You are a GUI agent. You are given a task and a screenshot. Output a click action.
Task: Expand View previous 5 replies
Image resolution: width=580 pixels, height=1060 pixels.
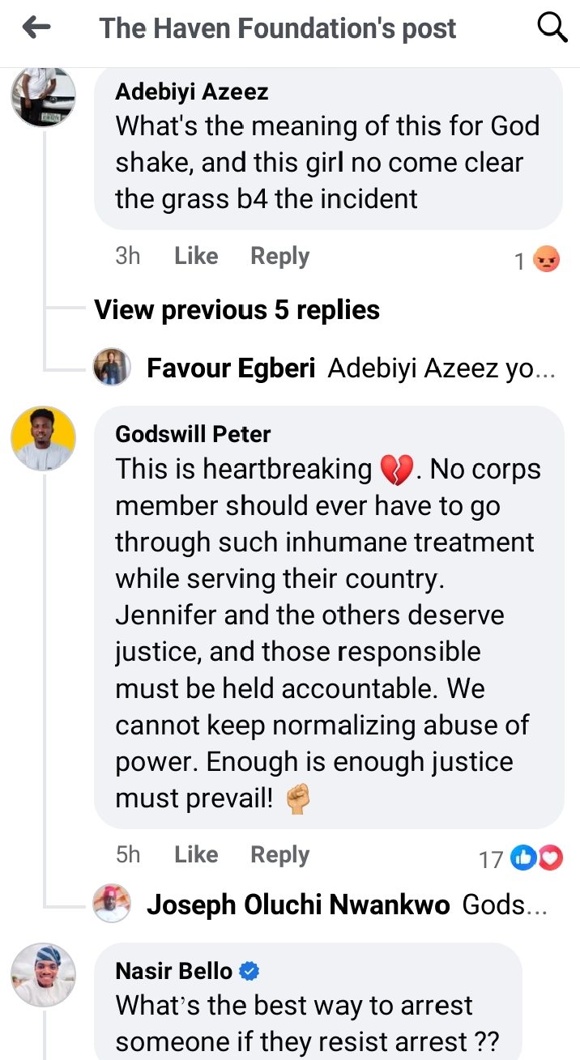(x=237, y=309)
